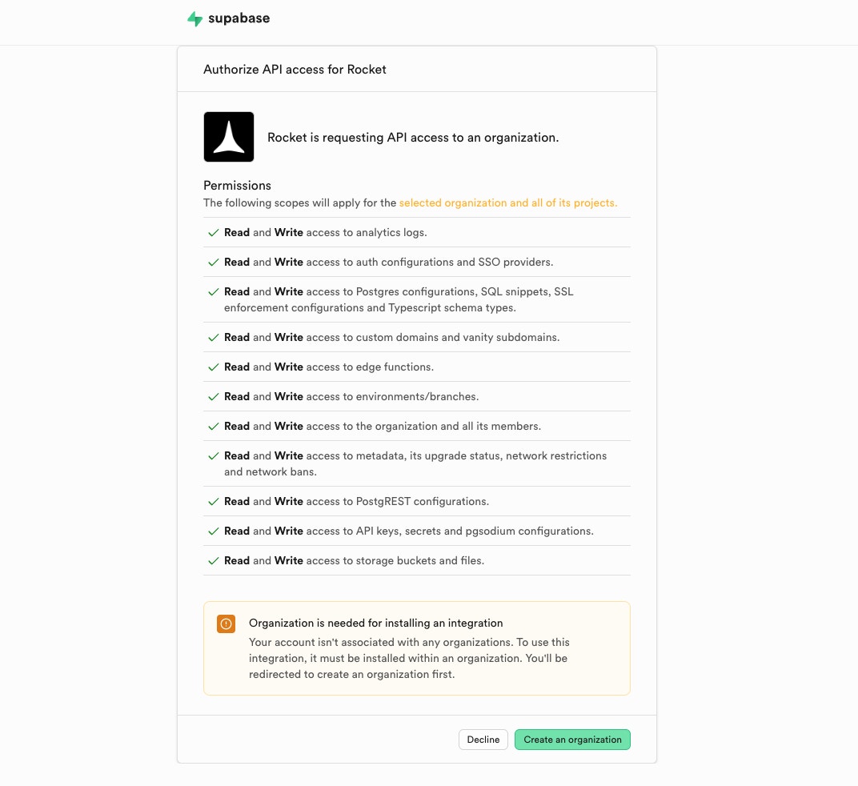Screen dimensions: 858x786
Task: Click the checkmark beside the analytics logs scope
Action: pos(213,232)
